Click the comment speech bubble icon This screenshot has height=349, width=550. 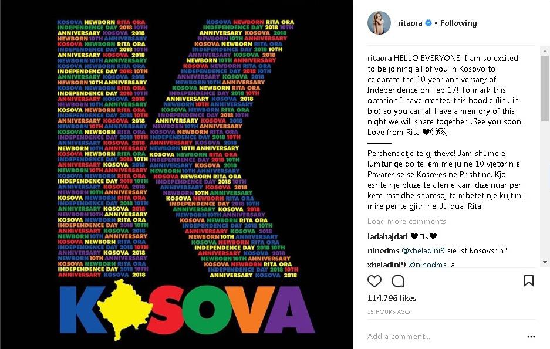pos(398,281)
